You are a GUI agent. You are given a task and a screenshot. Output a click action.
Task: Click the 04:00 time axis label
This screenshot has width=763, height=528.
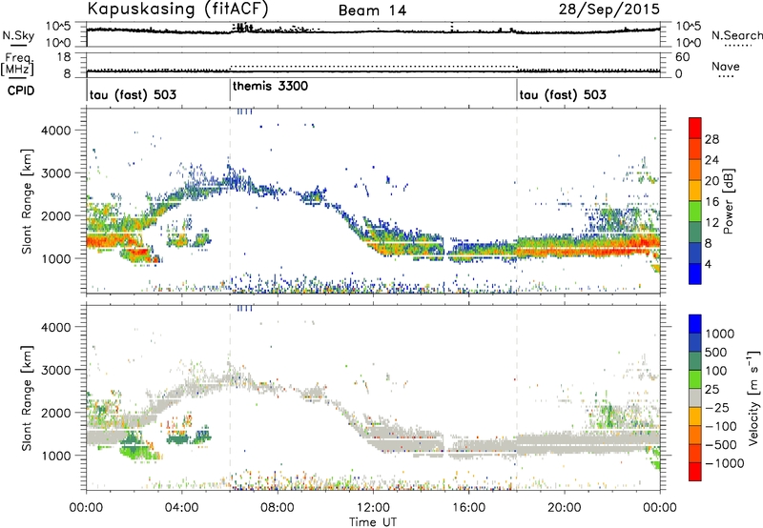point(182,508)
